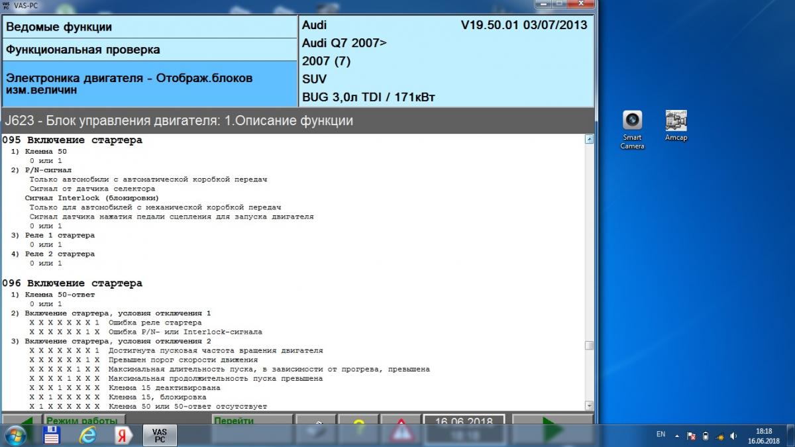Image resolution: width=795 pixels, height=447 pixels.
Task: Select 'Электроника двигателя - Отображ.блоков' row
Action: click(x=150, y=83)
